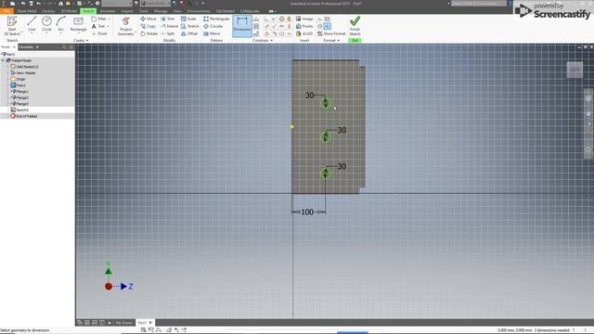Select the Split tool
This screenshot has height=334, width=594.
[167, 33]
